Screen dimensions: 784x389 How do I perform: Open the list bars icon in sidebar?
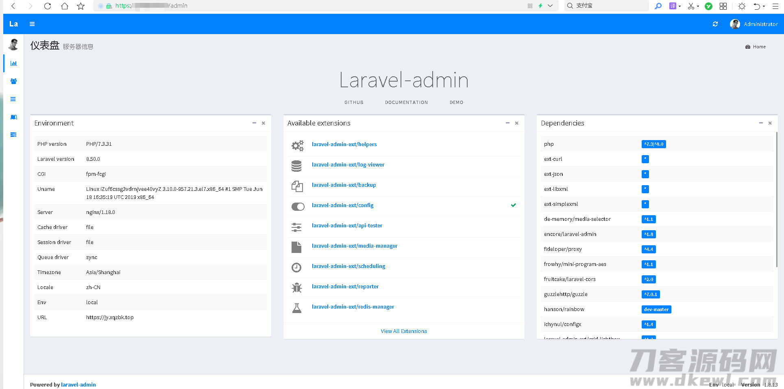pyautogui.click(x=13, y=99)
